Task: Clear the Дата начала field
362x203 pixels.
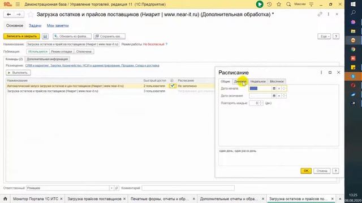Action: (x=279, y=89)
